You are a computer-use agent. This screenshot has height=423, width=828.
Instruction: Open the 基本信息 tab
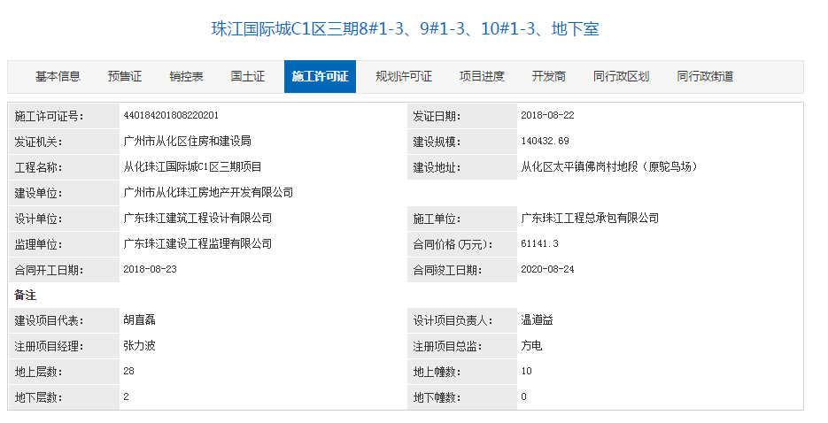tap(58, 77)
